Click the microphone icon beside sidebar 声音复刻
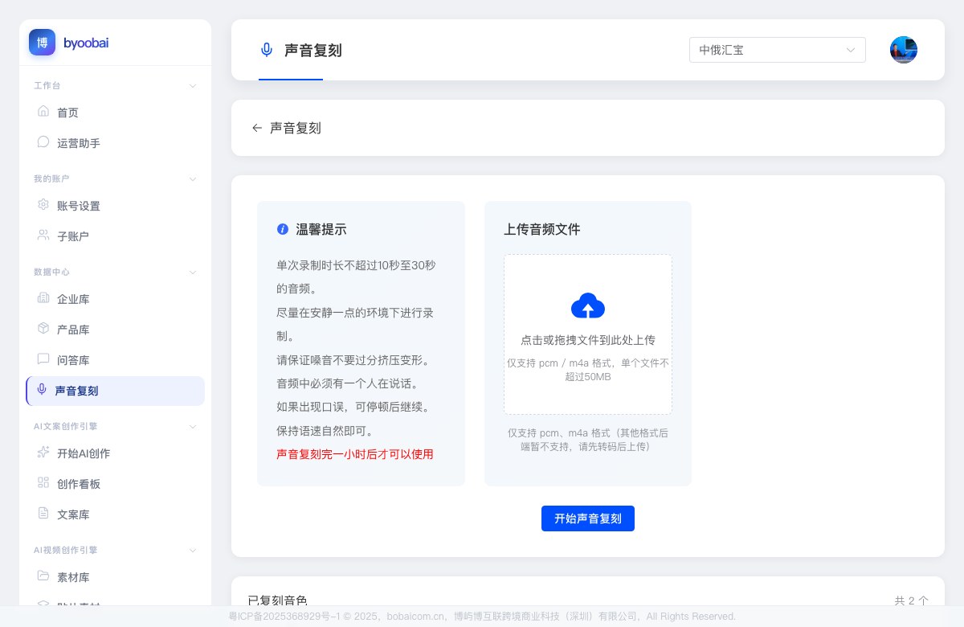Viewport: 964px width, 627px height. [x=42, y=390]
